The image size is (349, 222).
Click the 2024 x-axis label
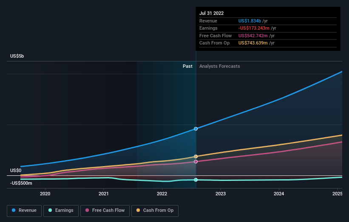pyautogui.click(x=279, y=194)
